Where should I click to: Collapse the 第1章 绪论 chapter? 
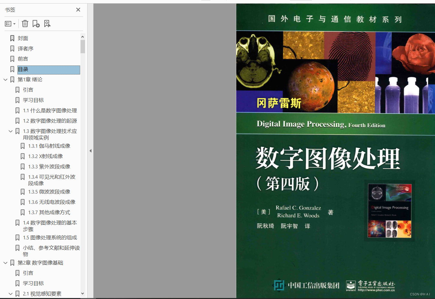pos(5,80)
